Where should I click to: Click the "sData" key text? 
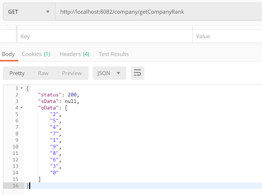tap(49, 101)
